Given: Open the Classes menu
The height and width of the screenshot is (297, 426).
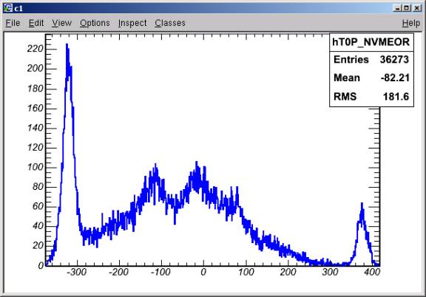Looking at the screenshot, I should [170, 23].
